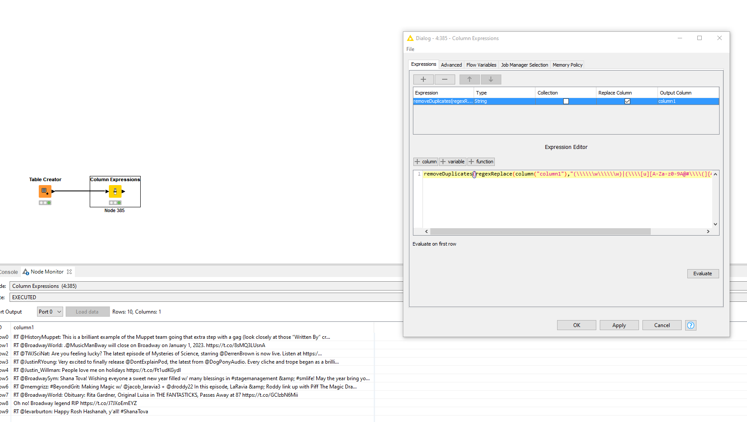Switch to the Advanced tab
Viewport: 747px width, 422px height.
(x=451, y=64)
